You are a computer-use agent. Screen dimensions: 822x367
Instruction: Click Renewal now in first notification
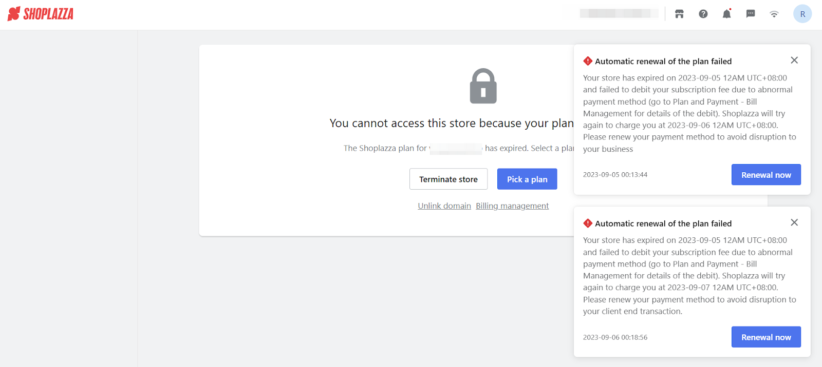[766, 175]
